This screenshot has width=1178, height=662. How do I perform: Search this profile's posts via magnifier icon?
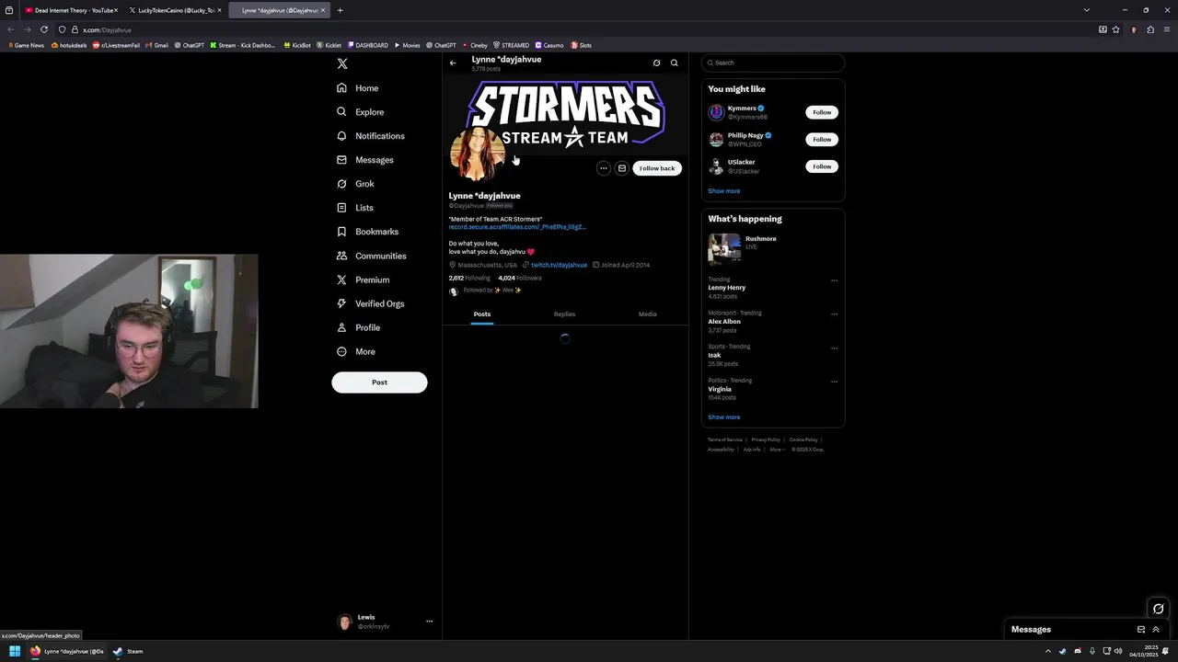tap(675, 63)
